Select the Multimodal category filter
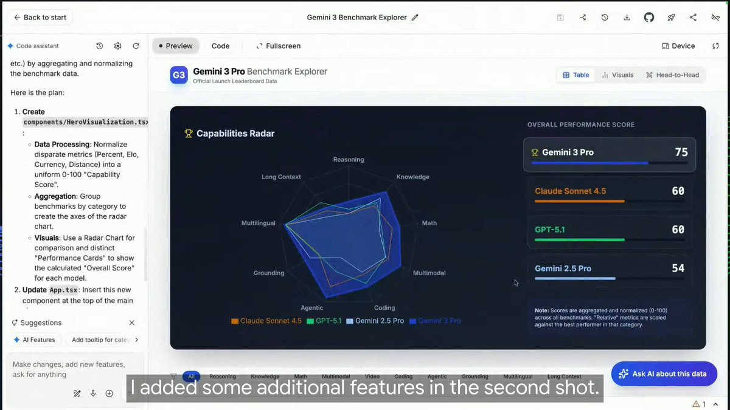The image size is (730, 410). click(336, 377)
